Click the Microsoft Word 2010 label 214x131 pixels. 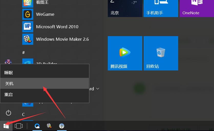(x=57, y=27)
